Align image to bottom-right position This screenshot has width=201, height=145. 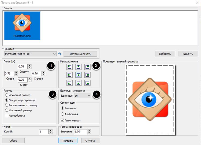pyautogui.click(x=87, y=83)
